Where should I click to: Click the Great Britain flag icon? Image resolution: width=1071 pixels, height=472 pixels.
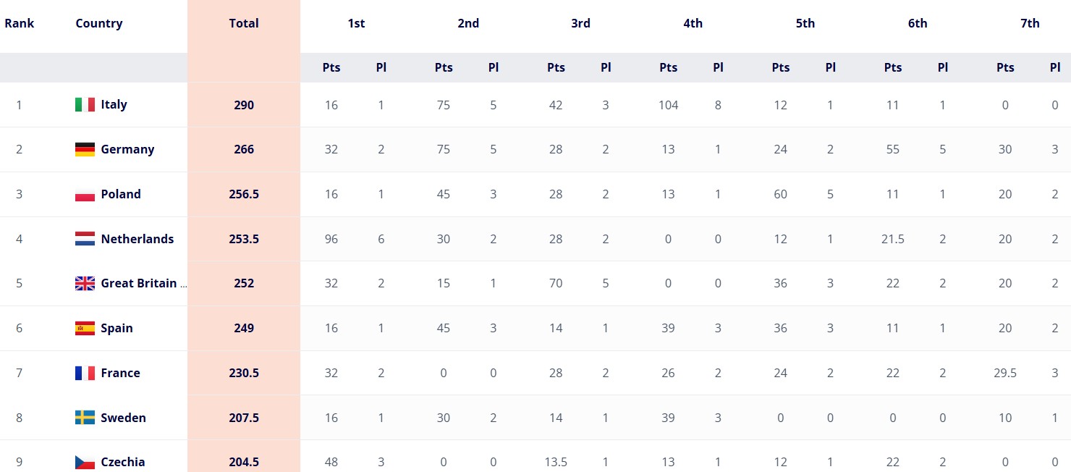(85, 284)
